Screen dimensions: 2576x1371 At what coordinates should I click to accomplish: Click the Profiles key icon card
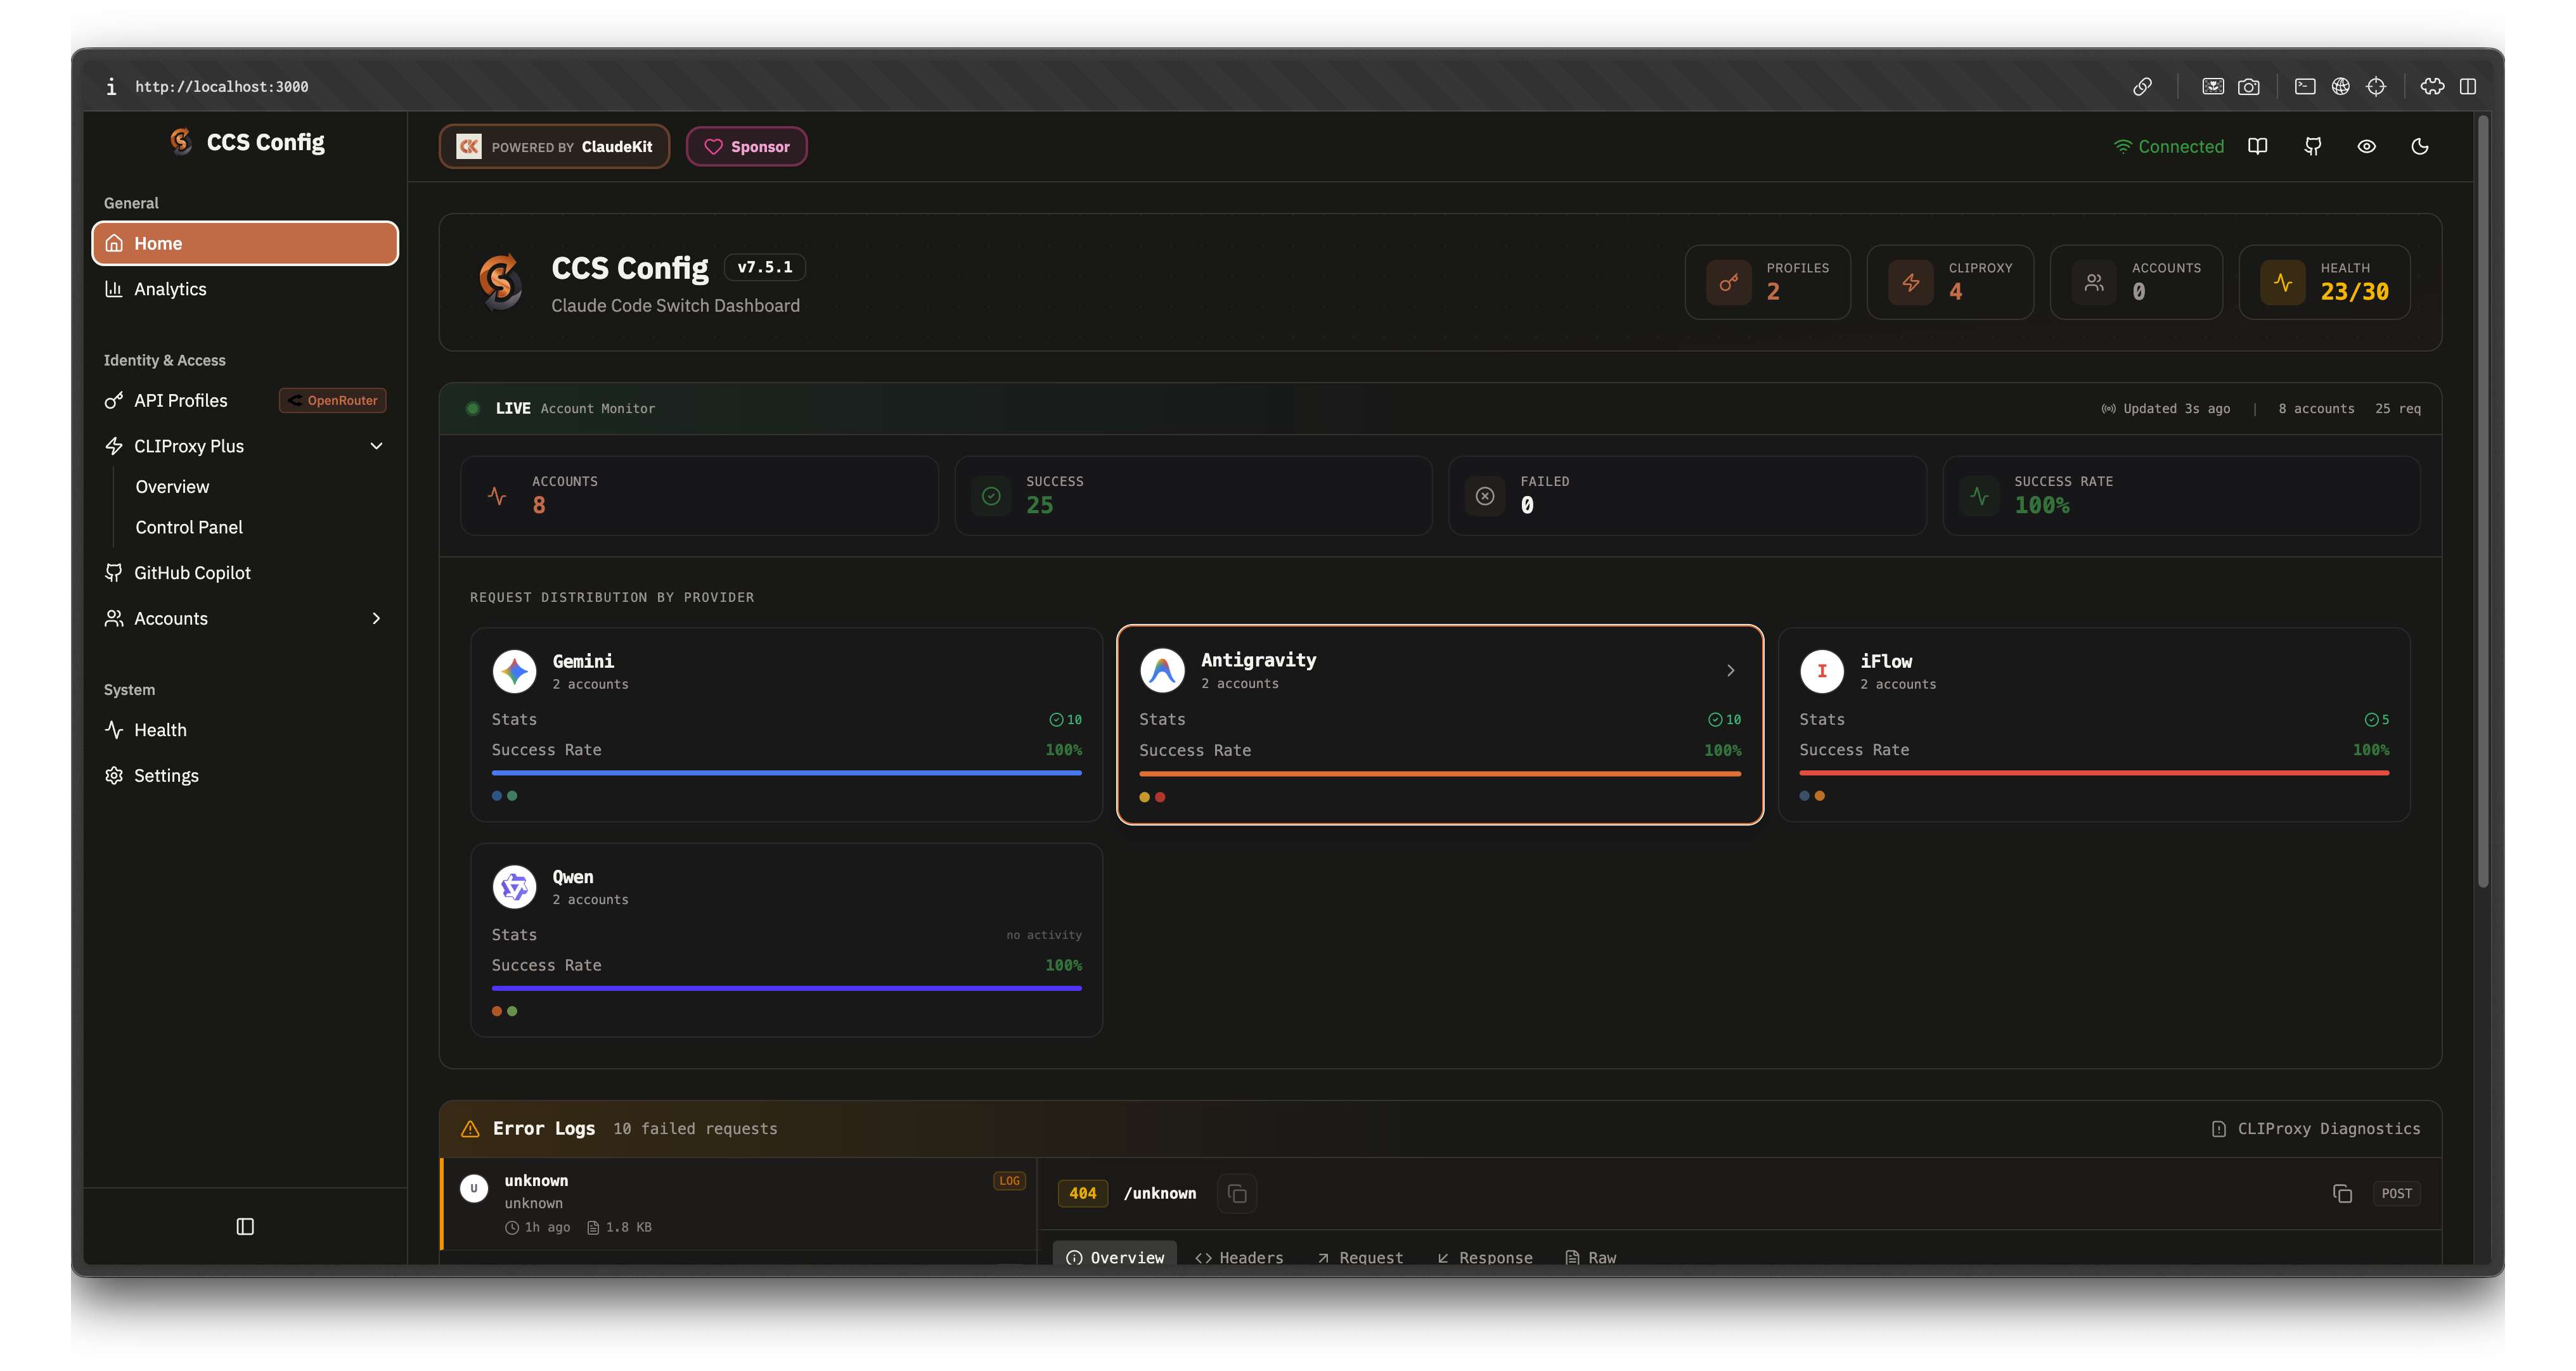[1729, 283]
